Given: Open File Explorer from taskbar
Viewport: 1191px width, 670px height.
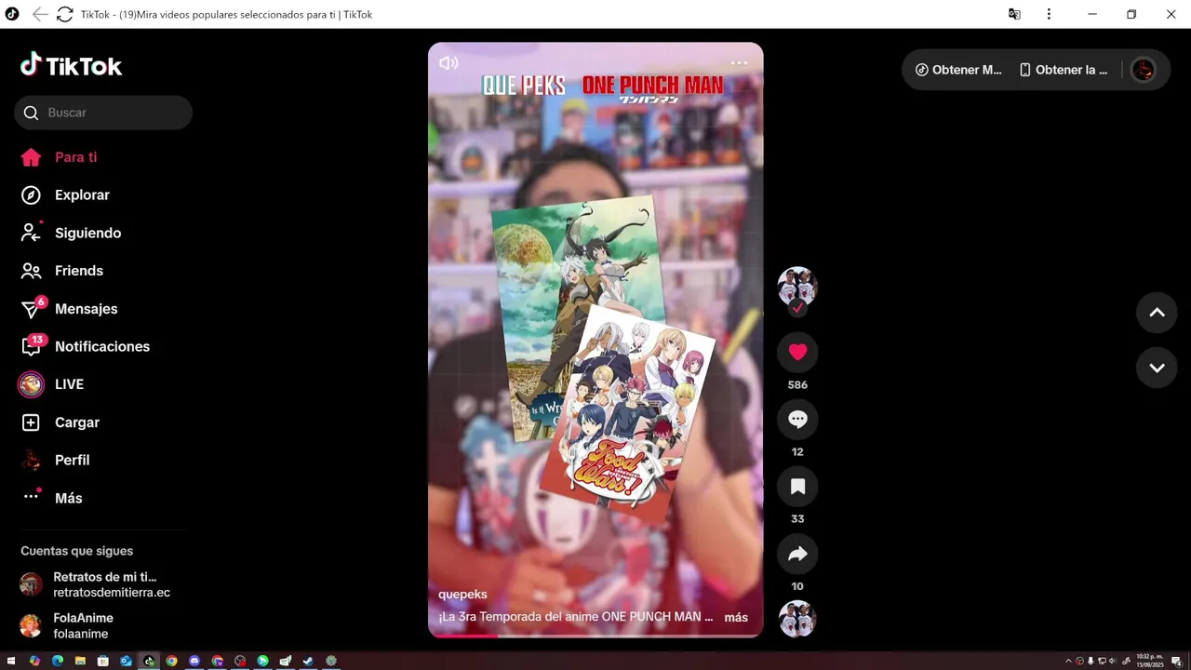Looking at the screenshot, I should (80, 661).
